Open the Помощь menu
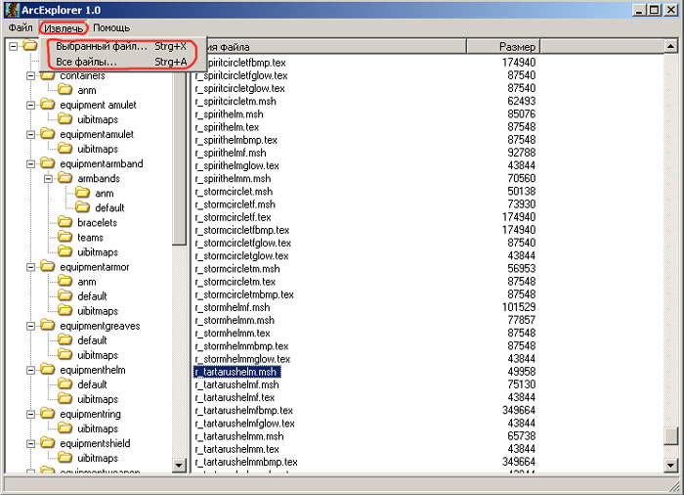This screenshot has height=495, width=684. [111, 28]
